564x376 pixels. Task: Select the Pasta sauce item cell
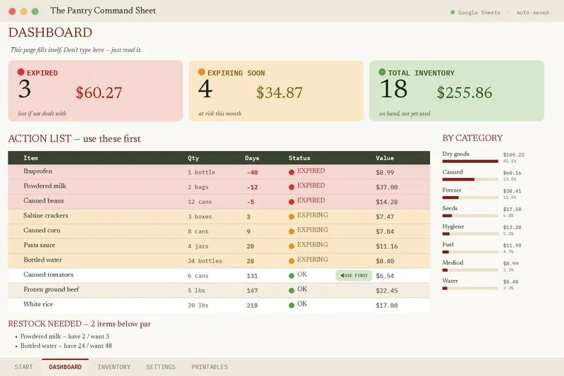pos(39,245)
